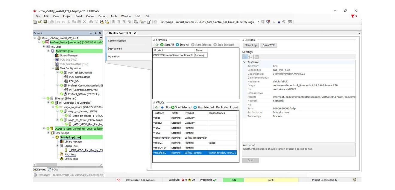Open dropdown arrow beside VPLC remove icon
395x190 pixels.
pyautogui.click(x=170, y=107)
